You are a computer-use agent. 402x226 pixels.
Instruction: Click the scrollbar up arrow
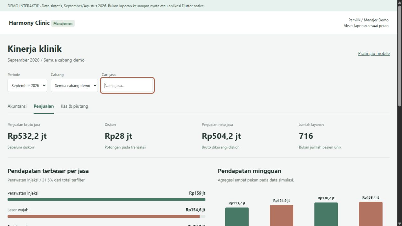click(399, 3)
